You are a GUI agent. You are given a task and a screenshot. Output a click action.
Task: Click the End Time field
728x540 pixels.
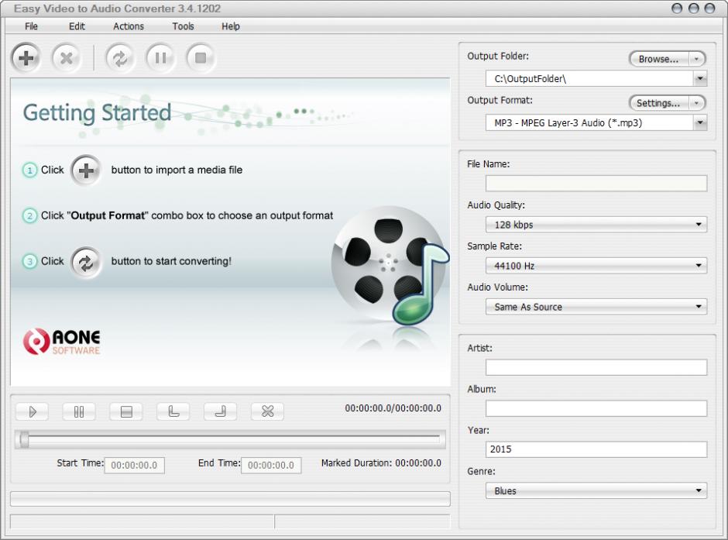[x=271, y=465]
